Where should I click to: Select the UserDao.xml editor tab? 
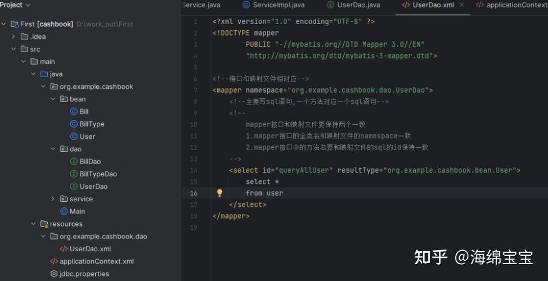433,5
